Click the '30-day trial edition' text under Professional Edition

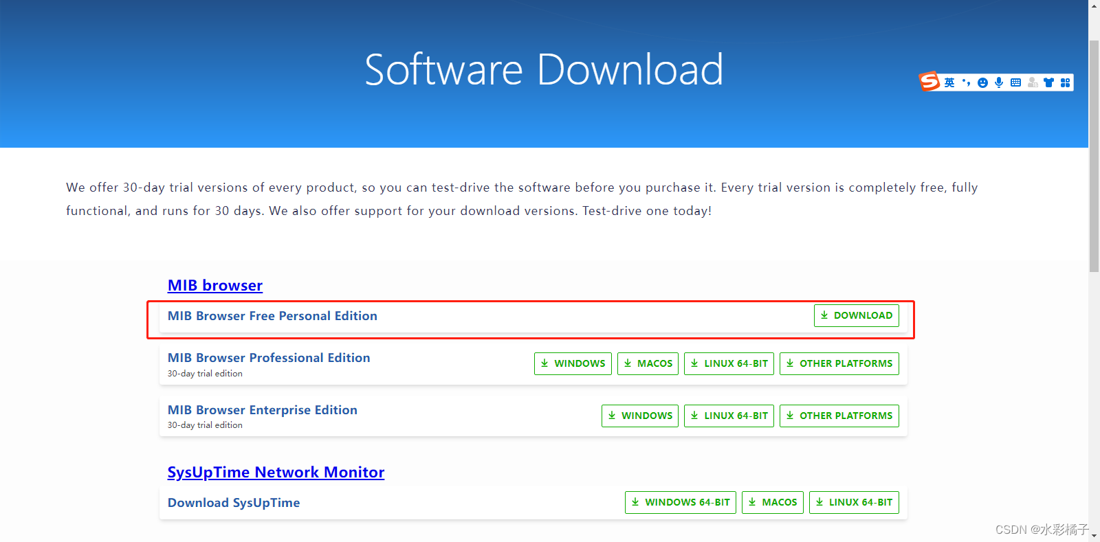(205, 374)
